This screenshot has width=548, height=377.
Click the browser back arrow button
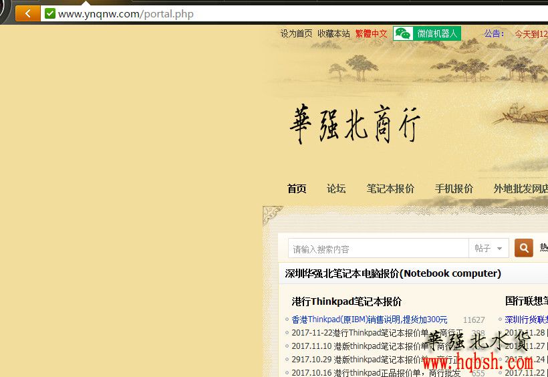pyautogui.click(x=27, y=13)
